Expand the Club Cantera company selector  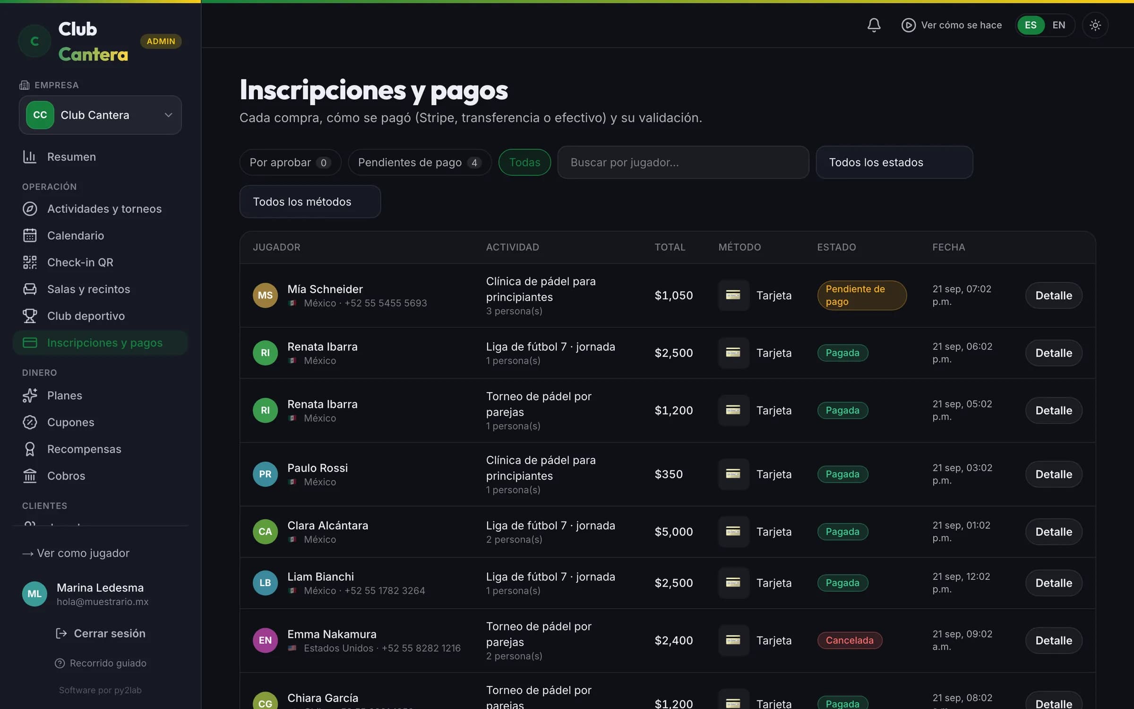100,115
